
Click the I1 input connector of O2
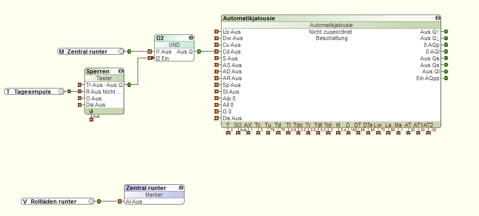pyautogui.click(x=150, y=52)
